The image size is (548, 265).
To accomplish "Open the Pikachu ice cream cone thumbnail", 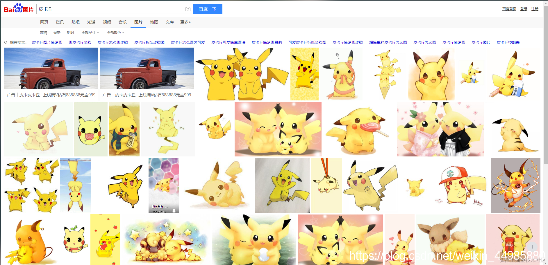I will [386, 74].
